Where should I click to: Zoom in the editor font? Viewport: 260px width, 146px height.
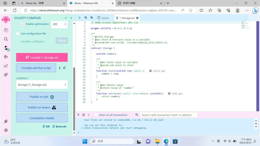92,18
